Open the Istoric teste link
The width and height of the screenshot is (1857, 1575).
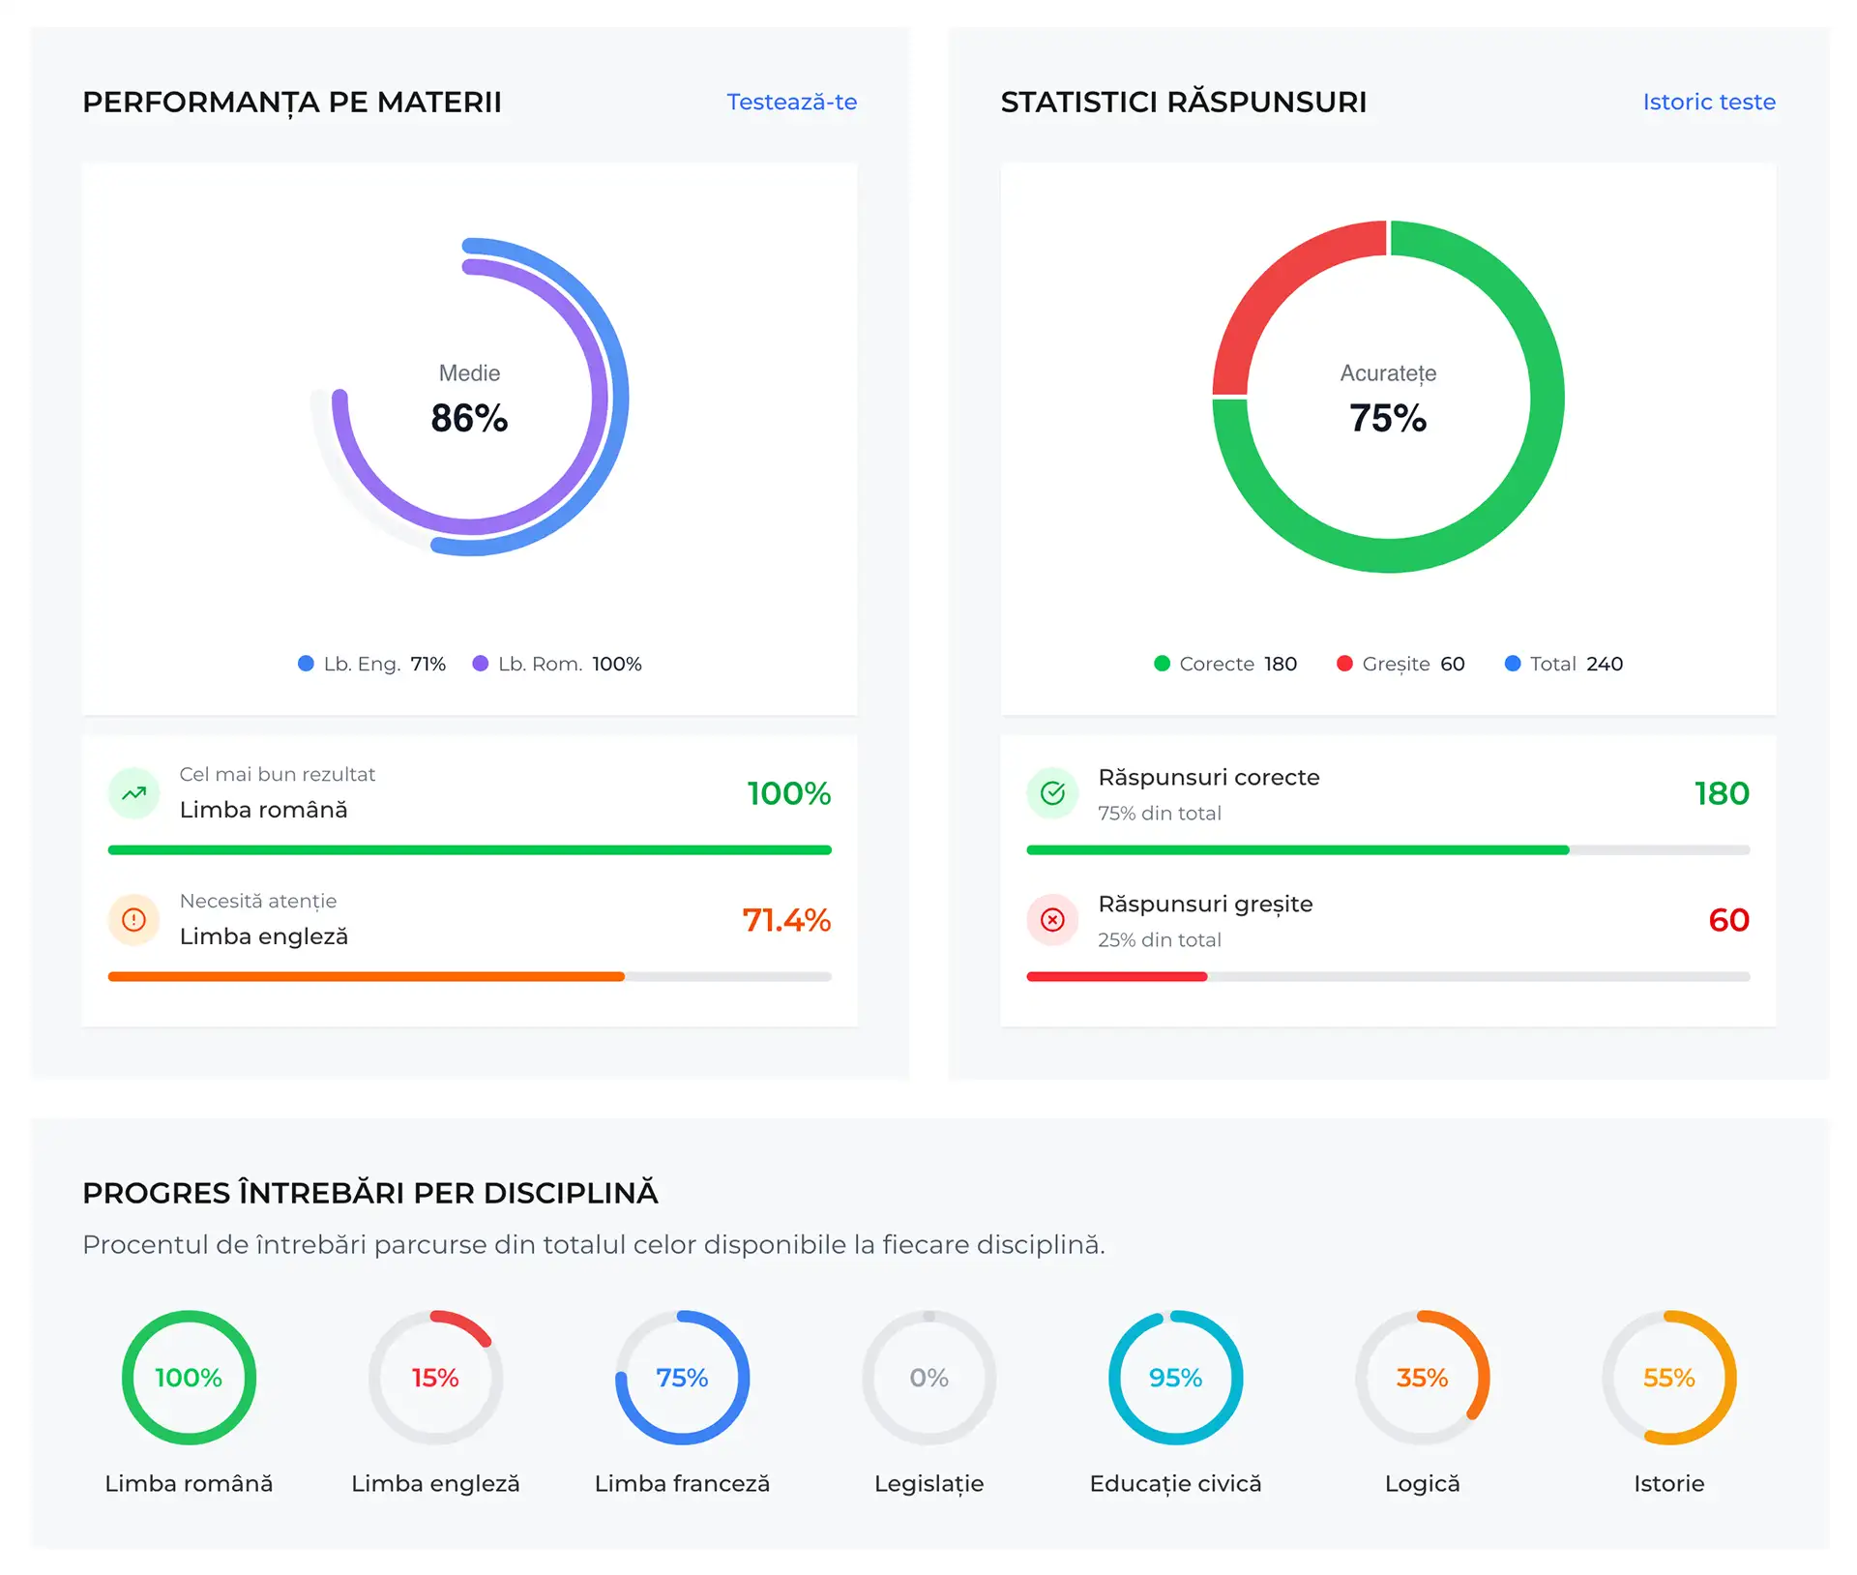tap(1709, 102)
